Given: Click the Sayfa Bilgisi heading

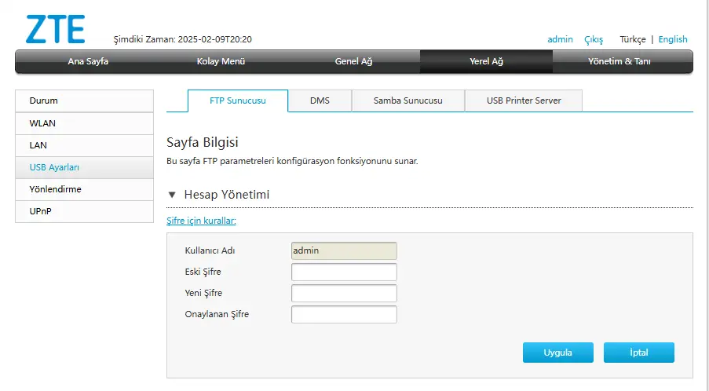Looking at the screenshot, I should pyautogui.click(x=202, y=142).
